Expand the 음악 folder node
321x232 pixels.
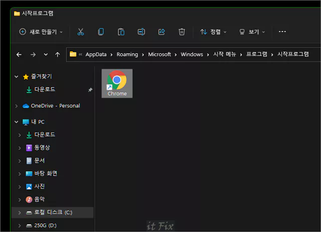pyautogui.click(x=20, y=200)
